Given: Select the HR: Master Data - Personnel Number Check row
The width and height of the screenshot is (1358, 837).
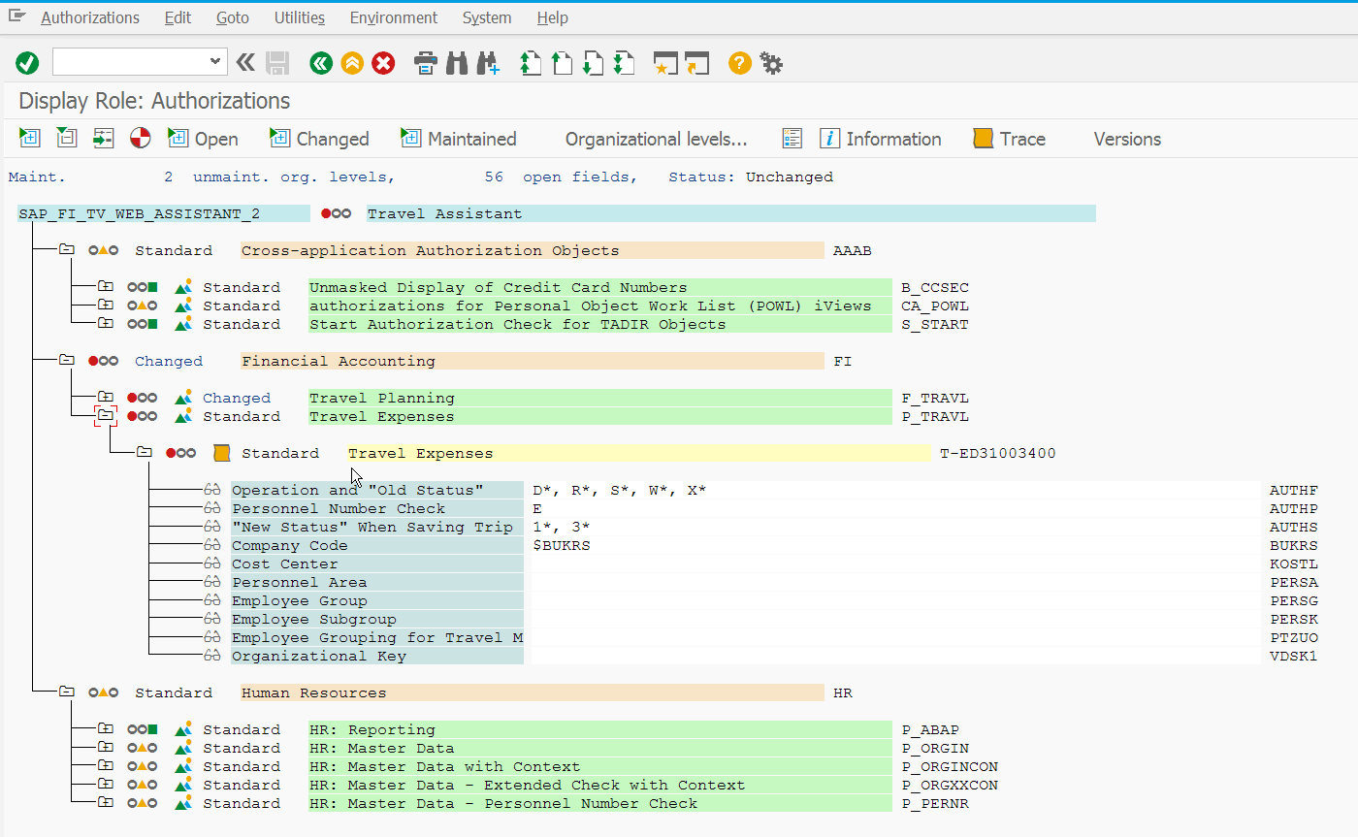Looking at the screenshot, I should pos(600,803).
